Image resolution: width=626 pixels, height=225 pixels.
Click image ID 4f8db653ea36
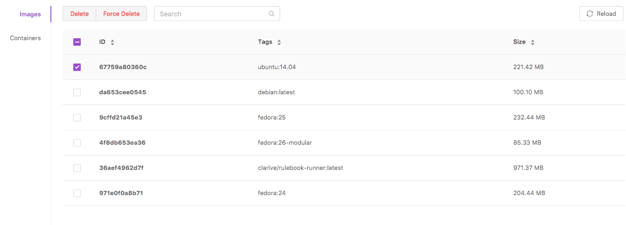[x=122, y=143]
